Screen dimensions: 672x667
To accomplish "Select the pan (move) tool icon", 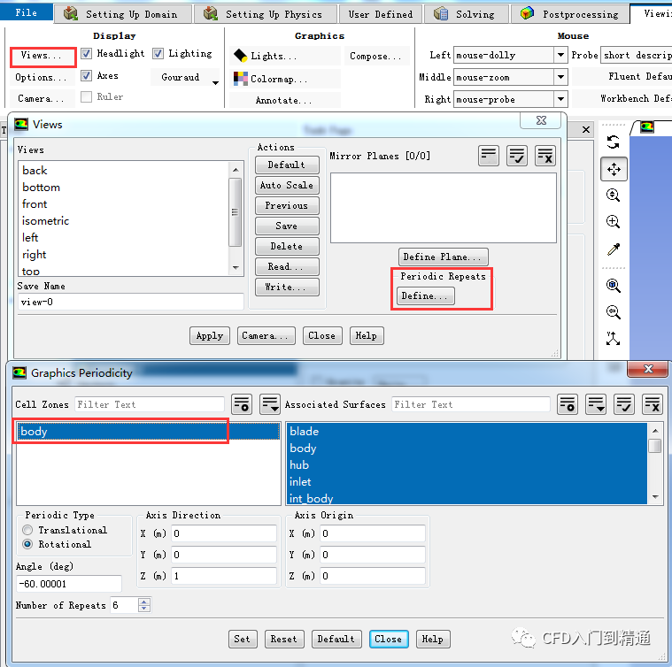I will coord(614,169).
